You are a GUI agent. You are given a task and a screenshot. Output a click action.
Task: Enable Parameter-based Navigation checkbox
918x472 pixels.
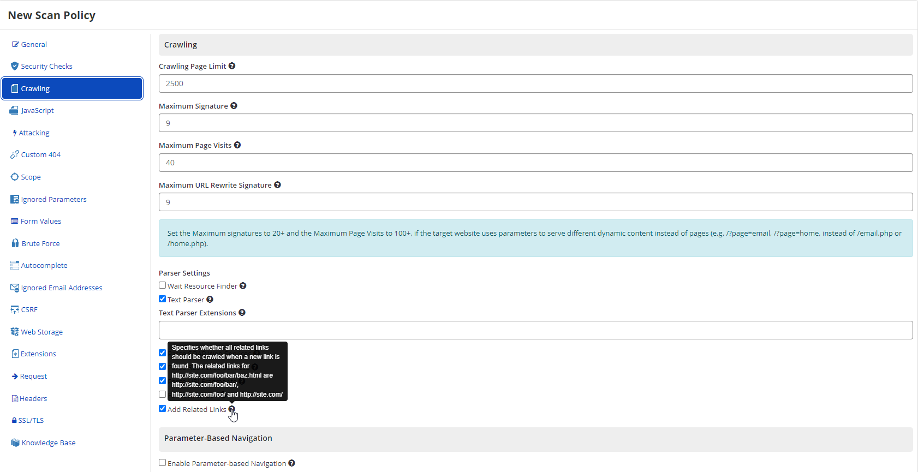[163, 463]
